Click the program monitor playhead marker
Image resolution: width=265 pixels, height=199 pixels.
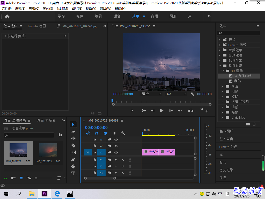112,101
